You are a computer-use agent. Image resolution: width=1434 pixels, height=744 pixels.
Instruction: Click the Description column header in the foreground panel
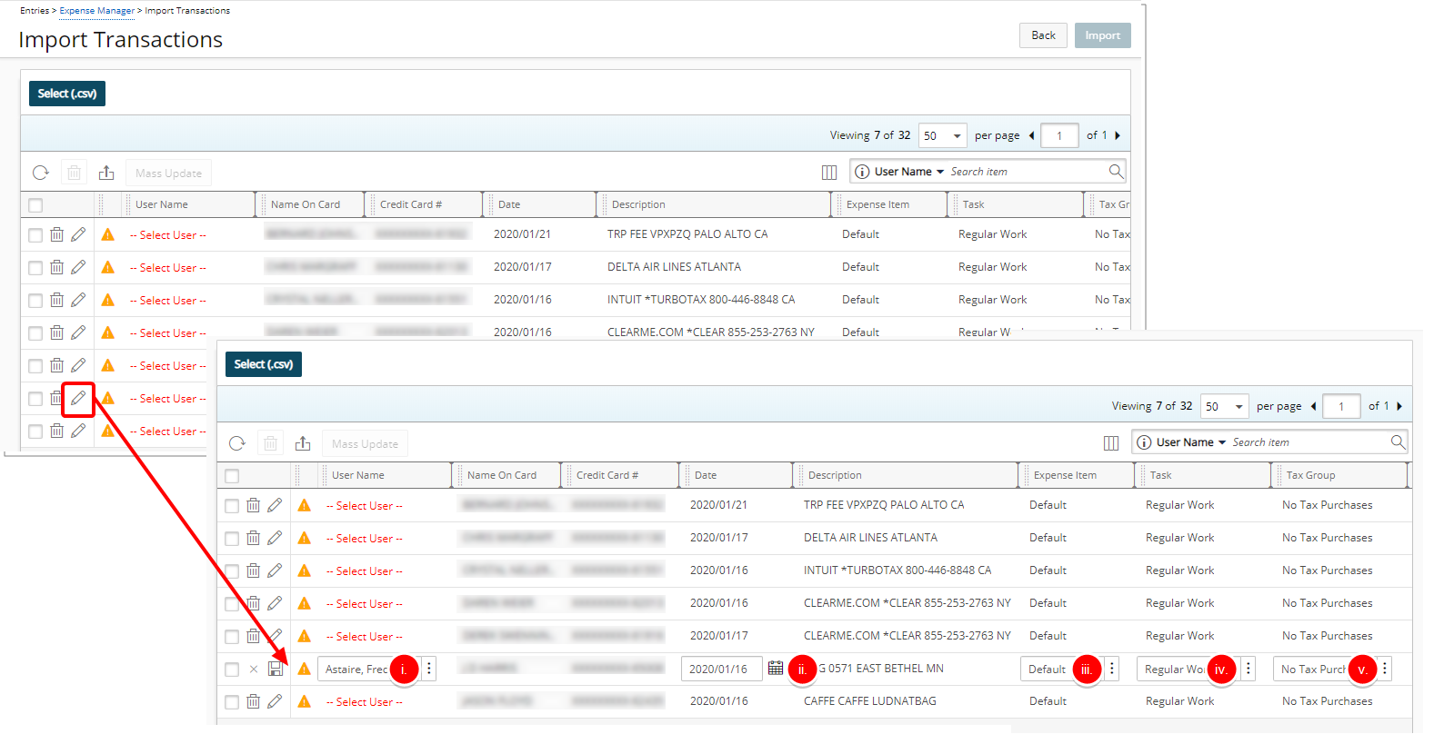click(835, 475)
